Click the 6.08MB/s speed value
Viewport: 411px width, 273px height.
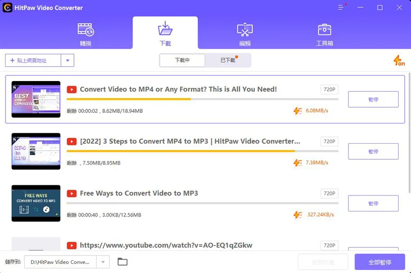coord(317,111)
